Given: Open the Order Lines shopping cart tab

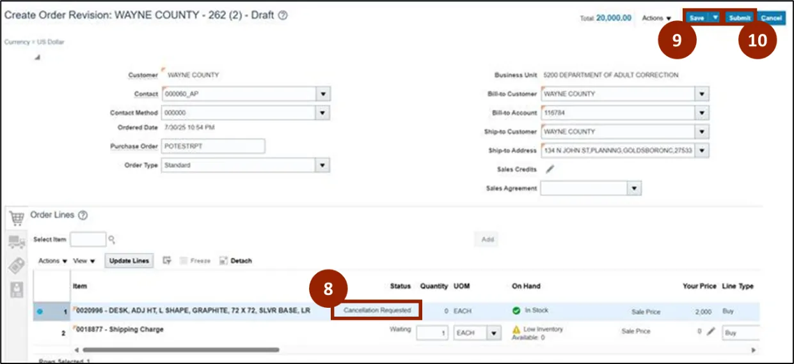Looking at the screenshot, I should pos(16,217).
